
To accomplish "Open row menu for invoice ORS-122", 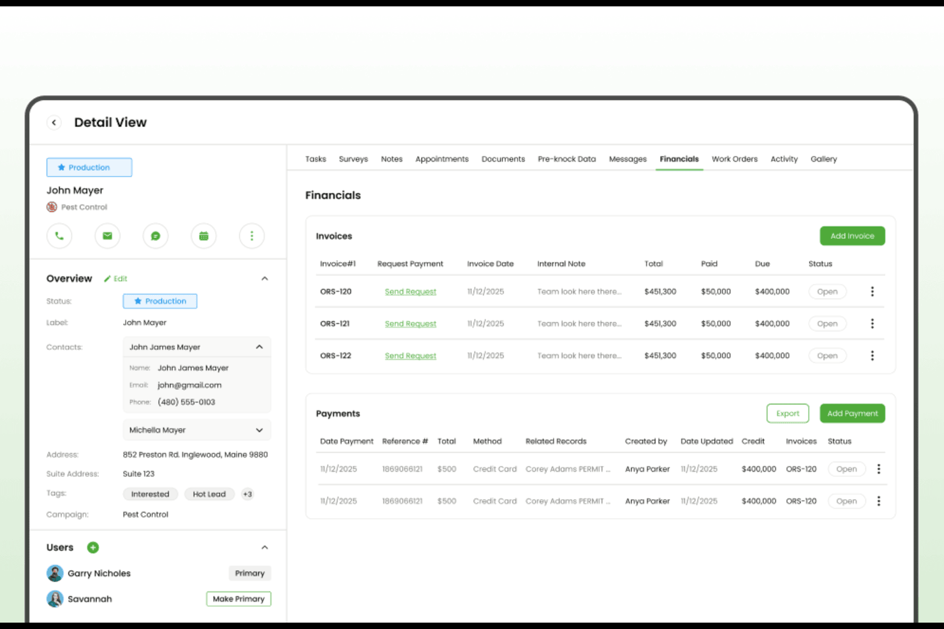I will pos(872,356).
